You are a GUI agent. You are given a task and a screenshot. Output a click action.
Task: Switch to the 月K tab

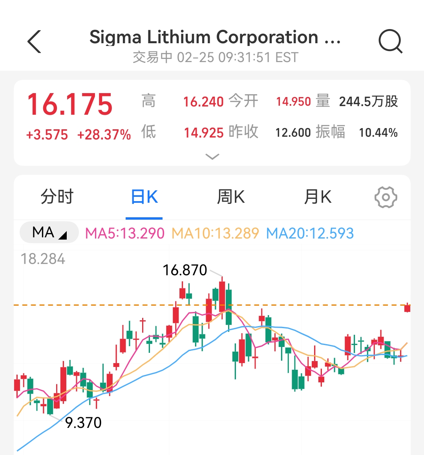pos(318,197)
